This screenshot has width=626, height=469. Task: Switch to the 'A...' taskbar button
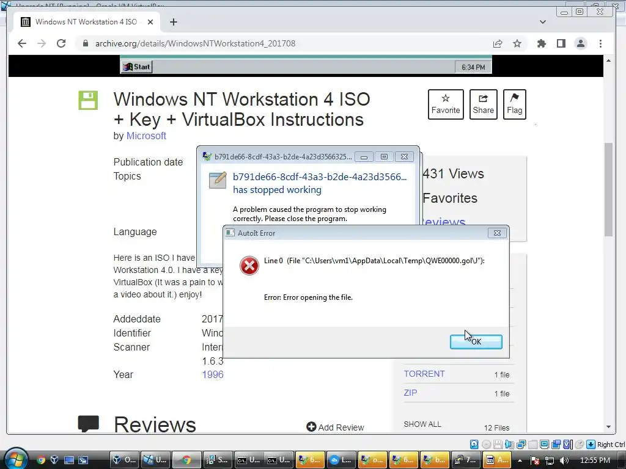(497, 460)
